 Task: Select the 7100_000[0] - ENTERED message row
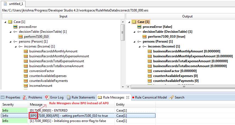[x=78, y=111]
